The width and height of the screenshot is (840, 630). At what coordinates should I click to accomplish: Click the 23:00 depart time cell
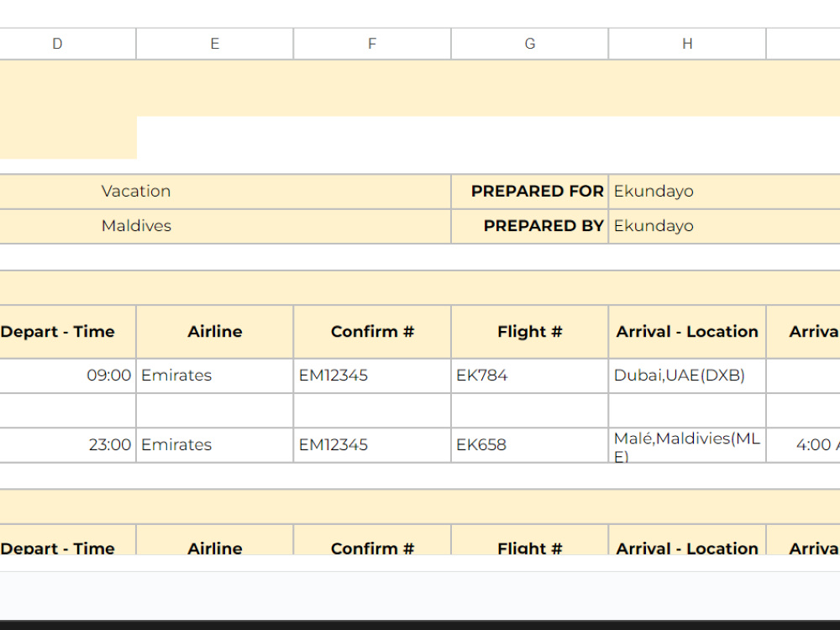[x=68, y=445]
